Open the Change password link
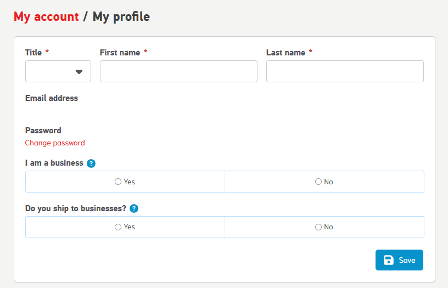The height and width of the screenshot is (288, 448). (x=55, y=143)
